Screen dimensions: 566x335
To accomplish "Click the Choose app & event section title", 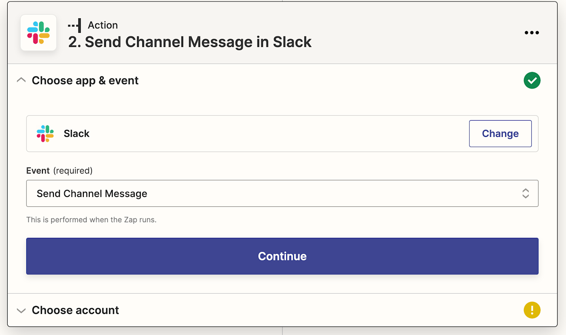I will pos(85,81).
